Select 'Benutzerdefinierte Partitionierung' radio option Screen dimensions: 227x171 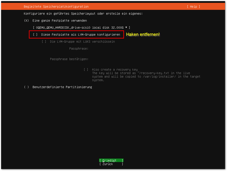click(x=27, y=87)
